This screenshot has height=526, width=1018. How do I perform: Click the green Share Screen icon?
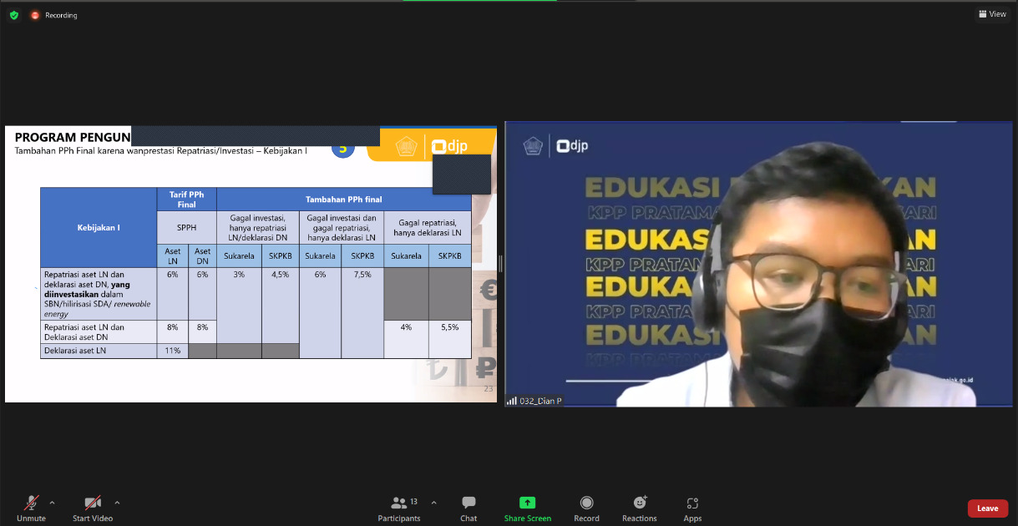tap(527, 503)
